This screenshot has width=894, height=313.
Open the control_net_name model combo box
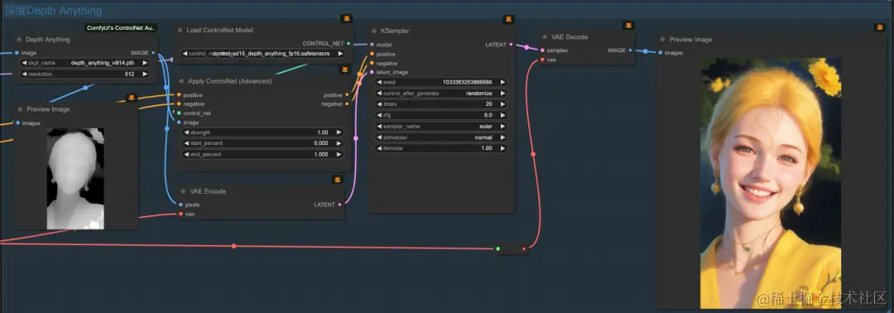(x=263, y=54)
